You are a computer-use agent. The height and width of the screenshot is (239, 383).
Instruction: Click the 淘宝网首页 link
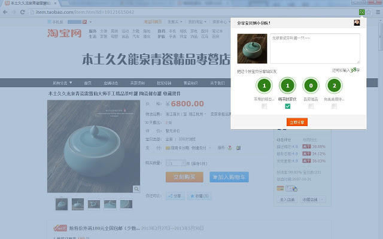[x=153, y=22]
